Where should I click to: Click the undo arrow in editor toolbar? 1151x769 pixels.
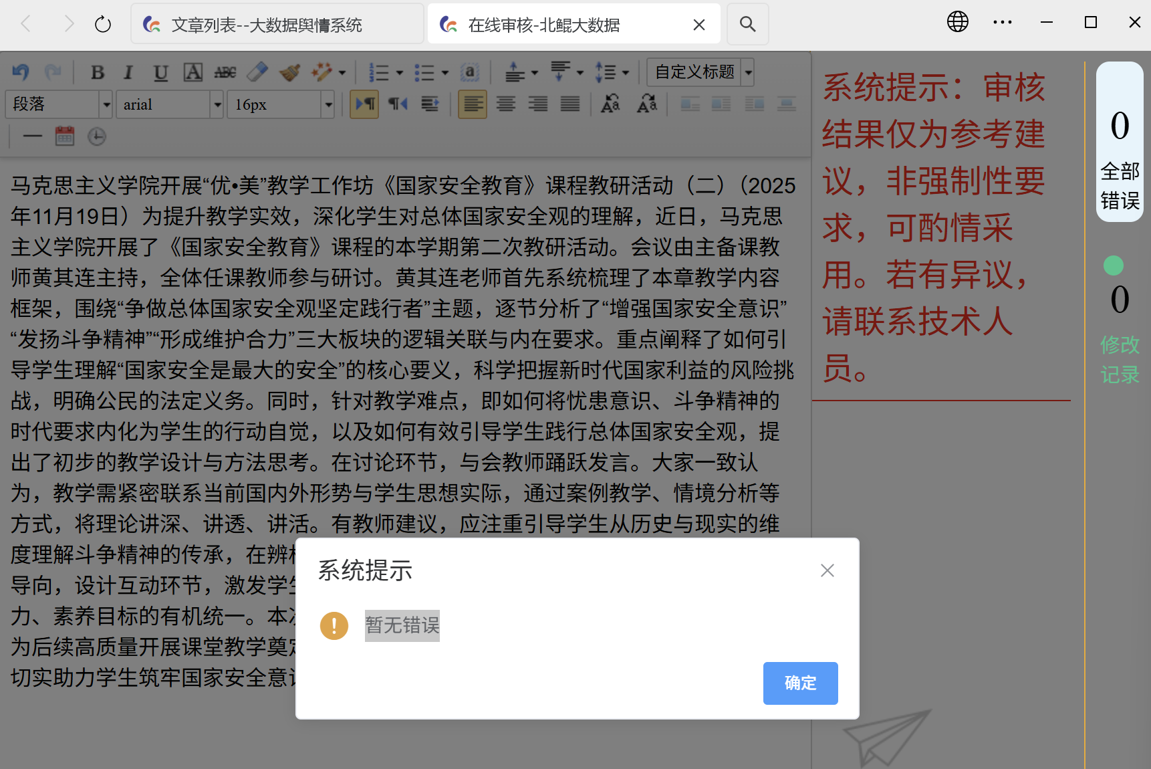(21, 72)
